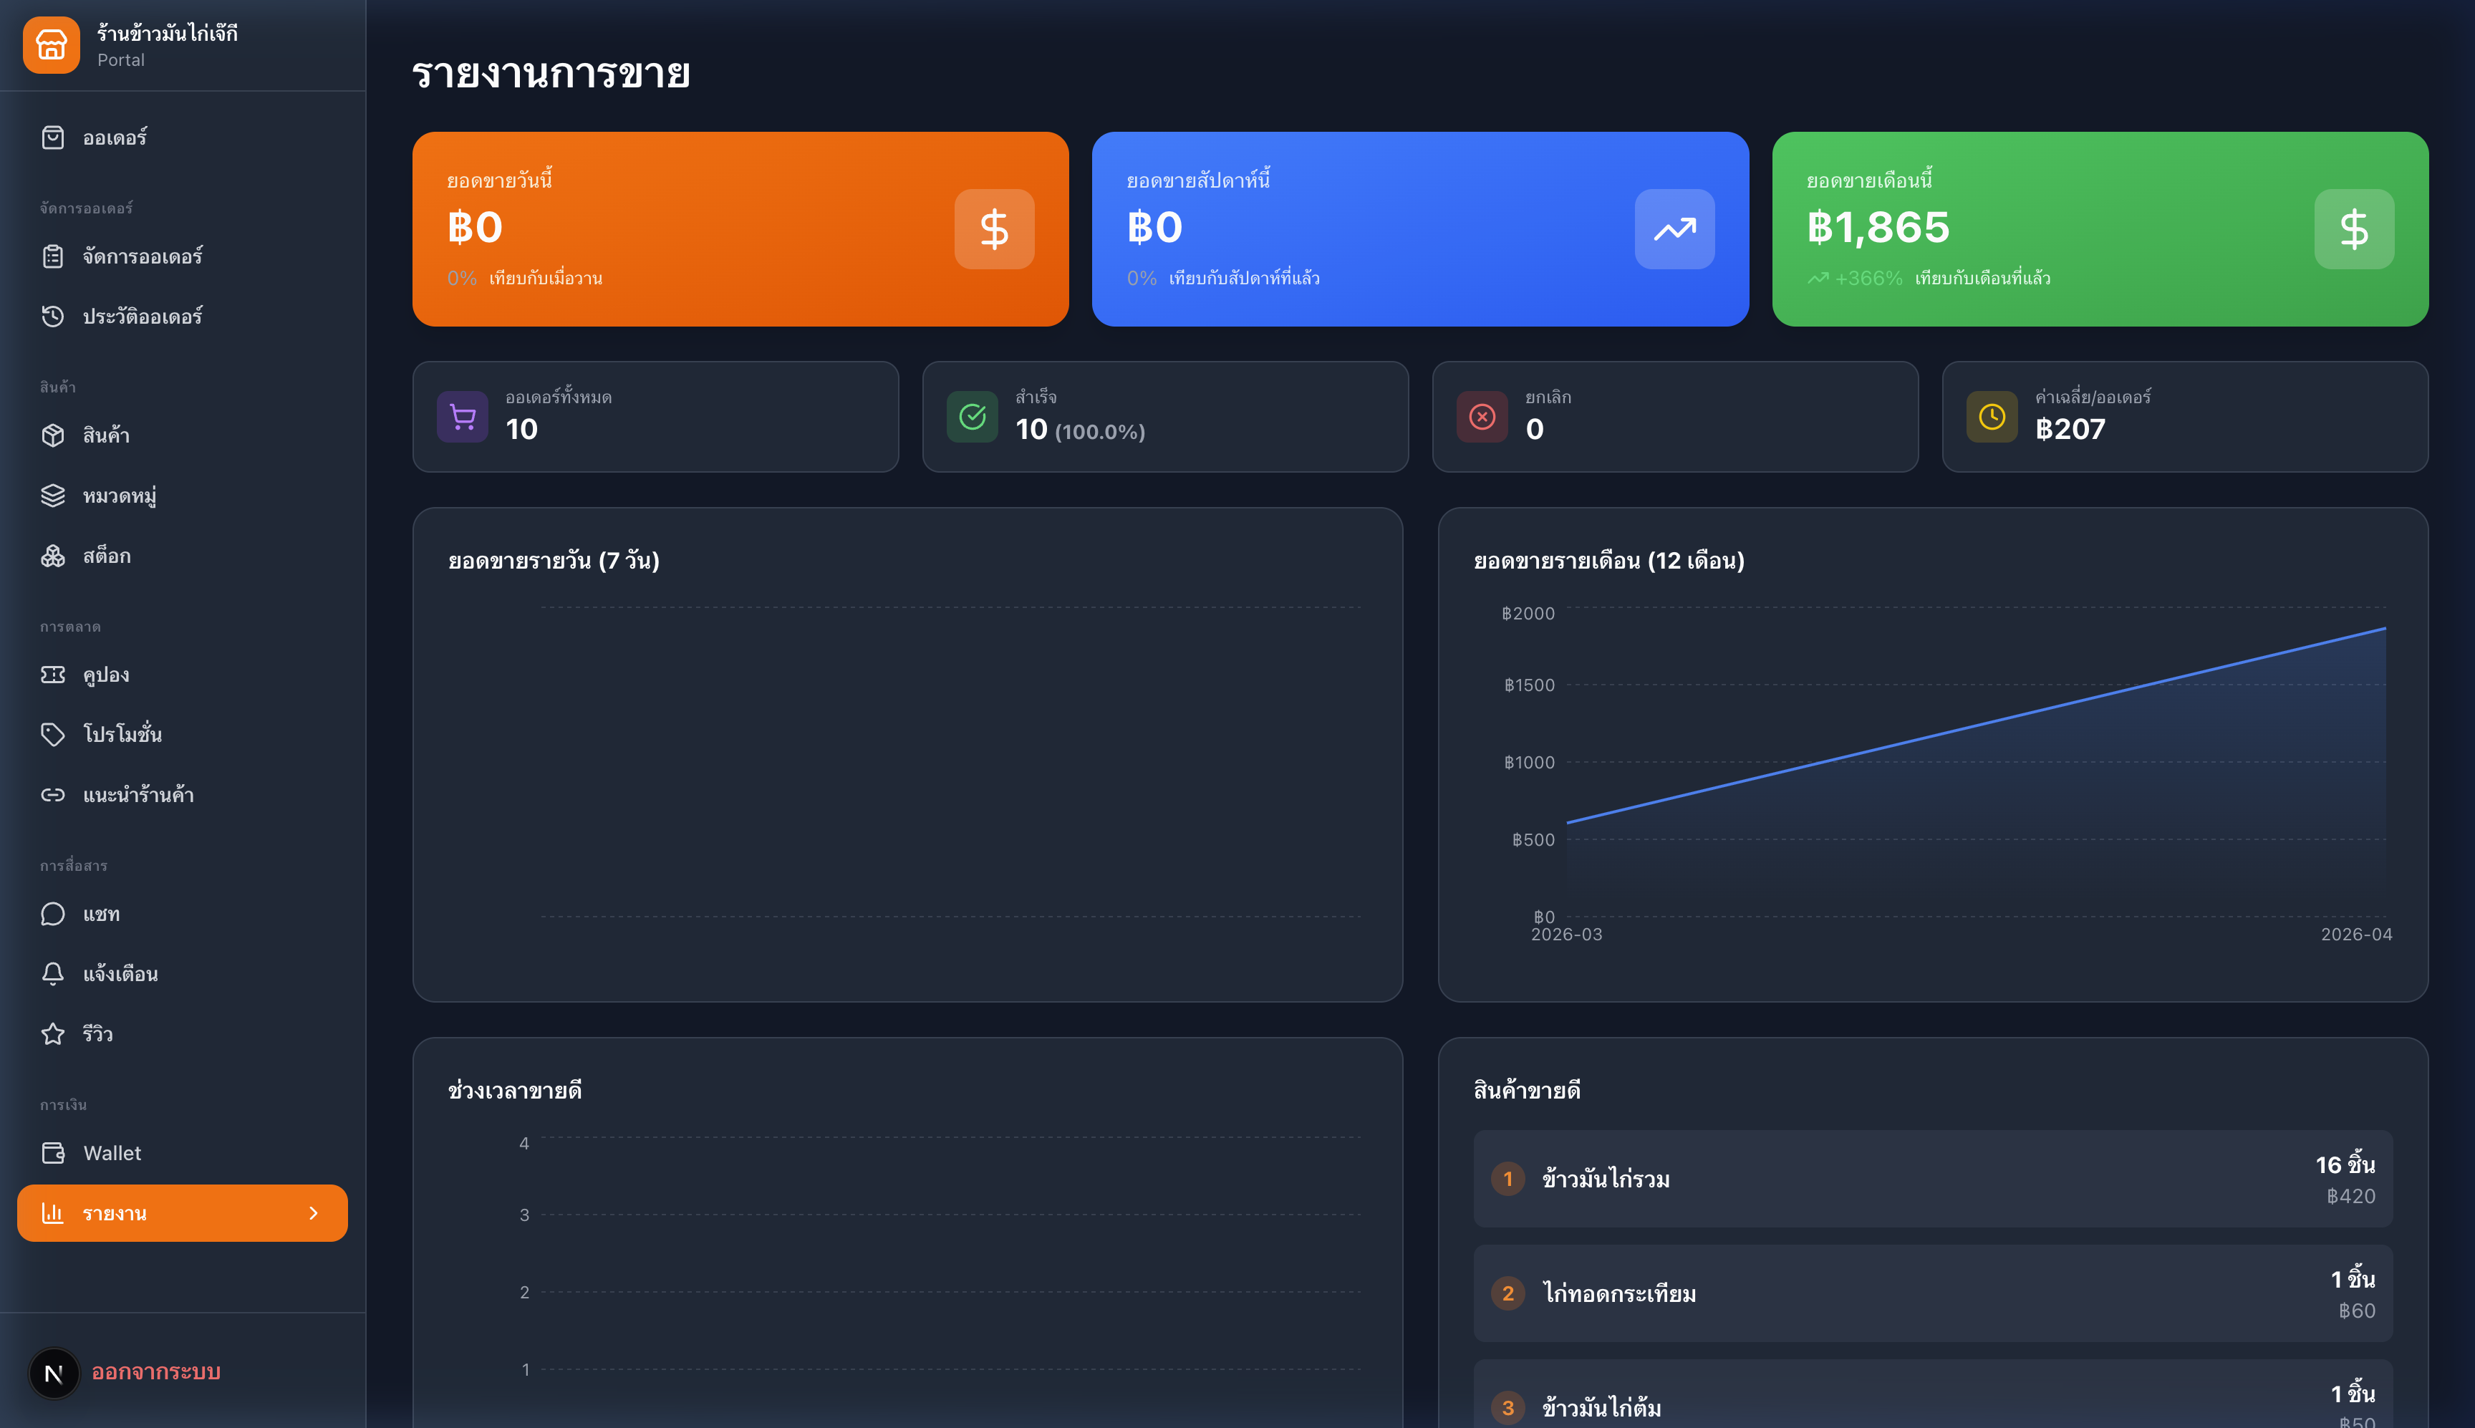Viewport: 2475px width, 1428px height.
Task: Open แจ้งเตือน notifications bell item
Action: (x=120, y=974)
